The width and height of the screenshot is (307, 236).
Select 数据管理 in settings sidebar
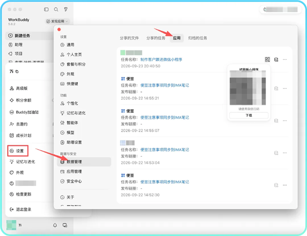point(84,162)
